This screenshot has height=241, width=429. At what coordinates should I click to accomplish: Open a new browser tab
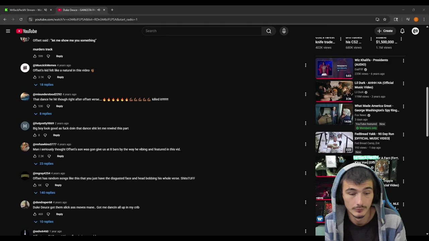(112, 10)
